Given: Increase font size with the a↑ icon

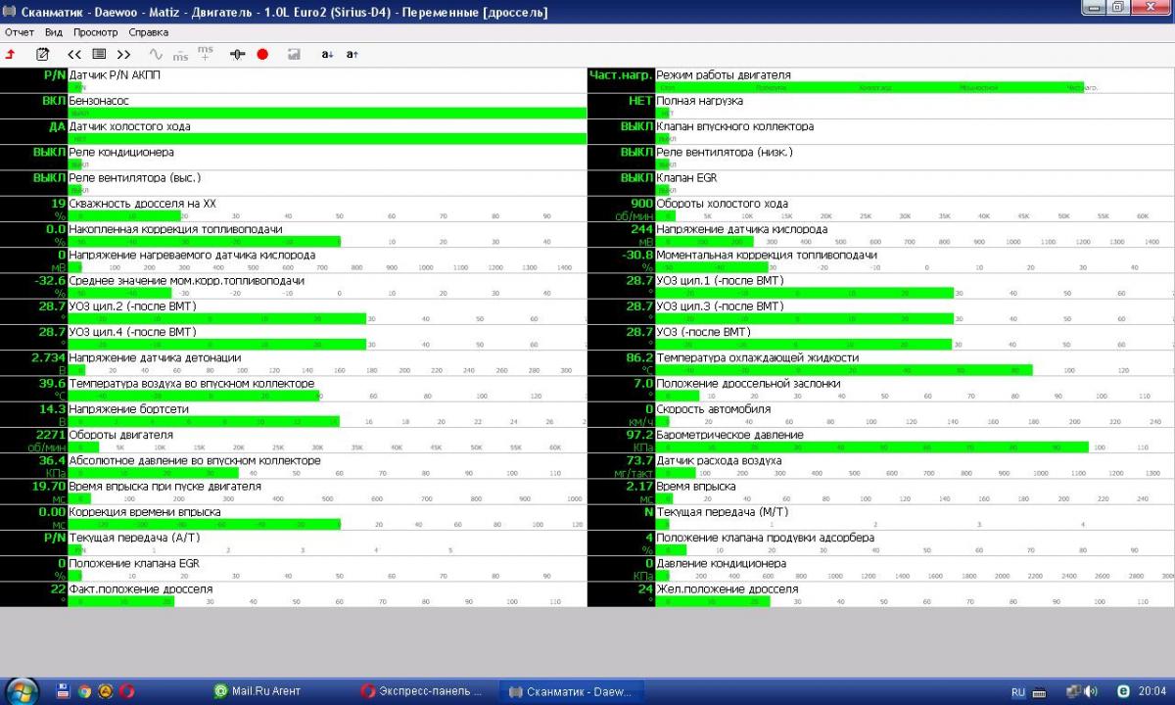Looking at the screenshot, I should 352,54.
